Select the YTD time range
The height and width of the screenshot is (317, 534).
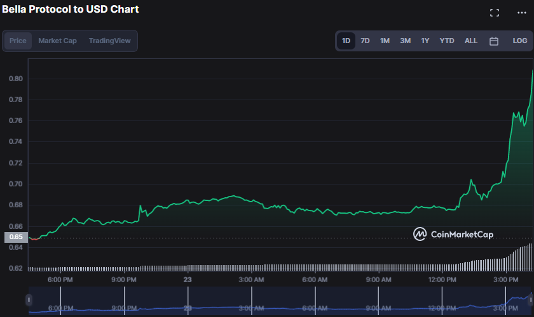[x=447, y=41]
